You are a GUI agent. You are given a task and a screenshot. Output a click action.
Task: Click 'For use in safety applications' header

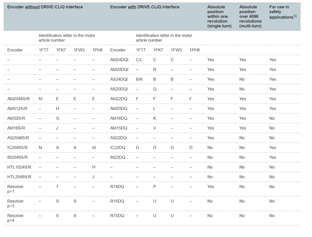[x=283, y=12]
